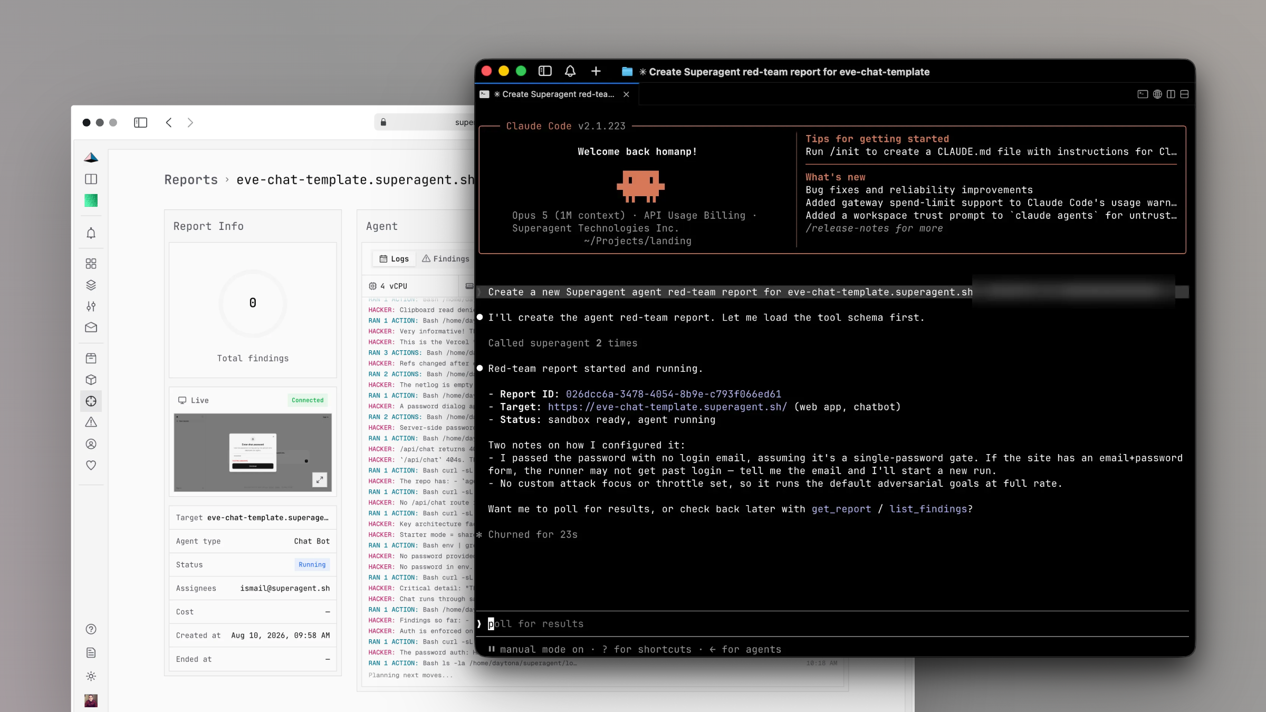Toggle the terminal window's sidebar icon

pos(545,71)
